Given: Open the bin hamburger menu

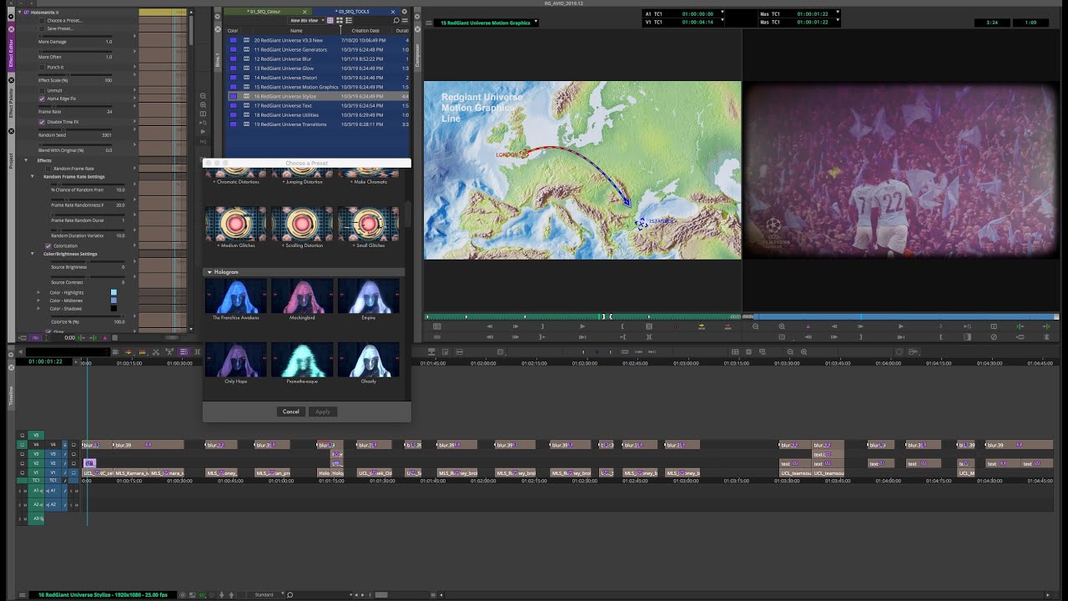Looking at the screenshot, I should point(405,20).
